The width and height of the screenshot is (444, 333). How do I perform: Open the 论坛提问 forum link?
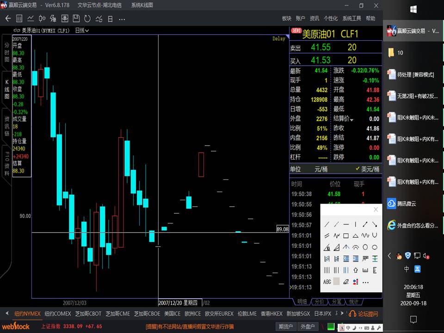(364, 314)
